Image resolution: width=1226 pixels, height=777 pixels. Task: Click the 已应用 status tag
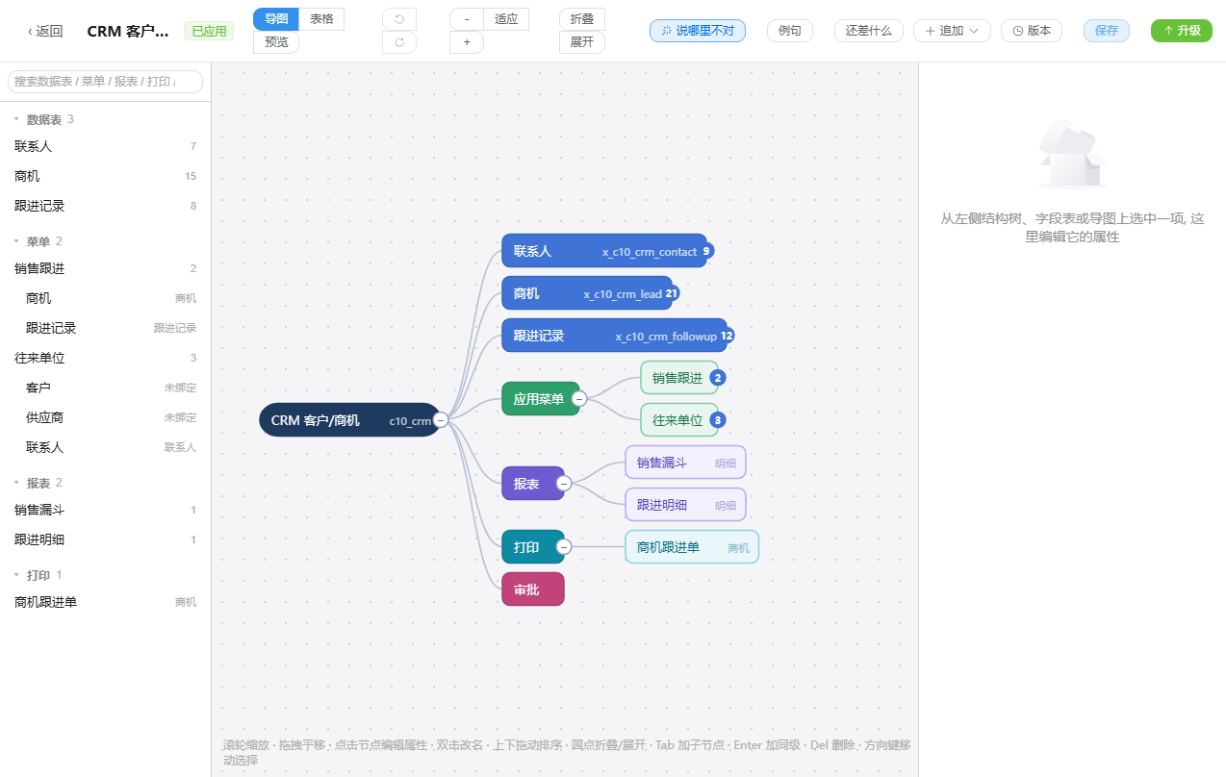point(209,32)
